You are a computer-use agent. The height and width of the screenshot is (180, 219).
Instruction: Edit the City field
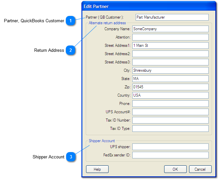170,70
